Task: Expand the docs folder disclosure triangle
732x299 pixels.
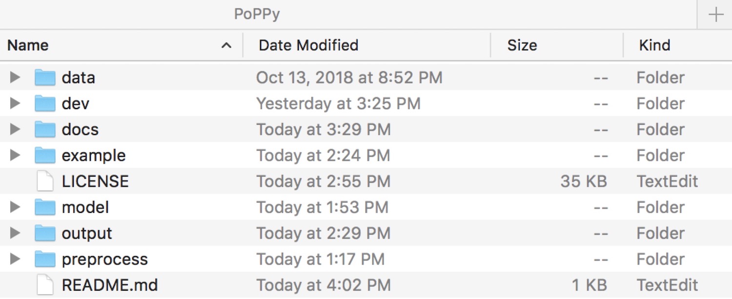Action: (x=15, y=130)
